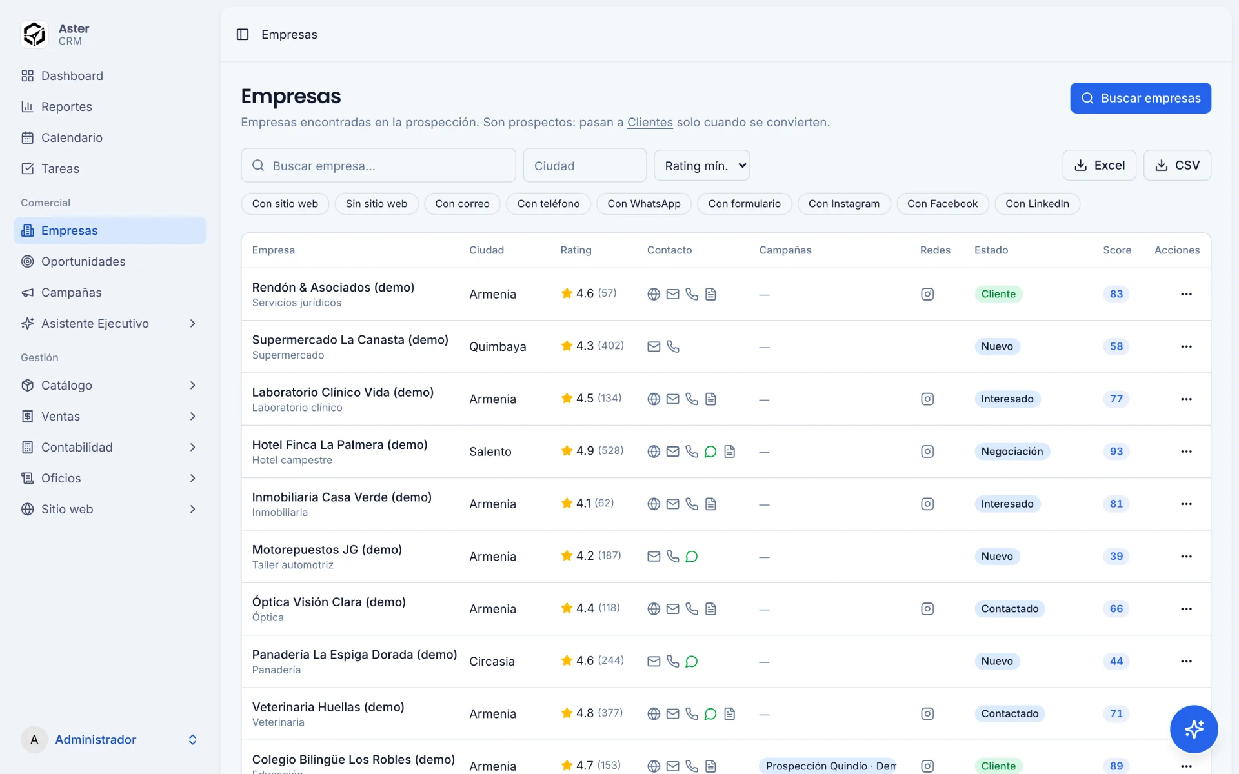This screenshot has width=1239, height=774.
Task: Click form document icon for Inmobiliaria Casa Verde
Action: coord(710,504)
